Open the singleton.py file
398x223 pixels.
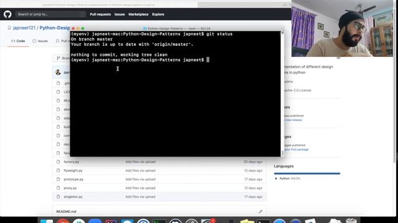(x=73, y=197)
